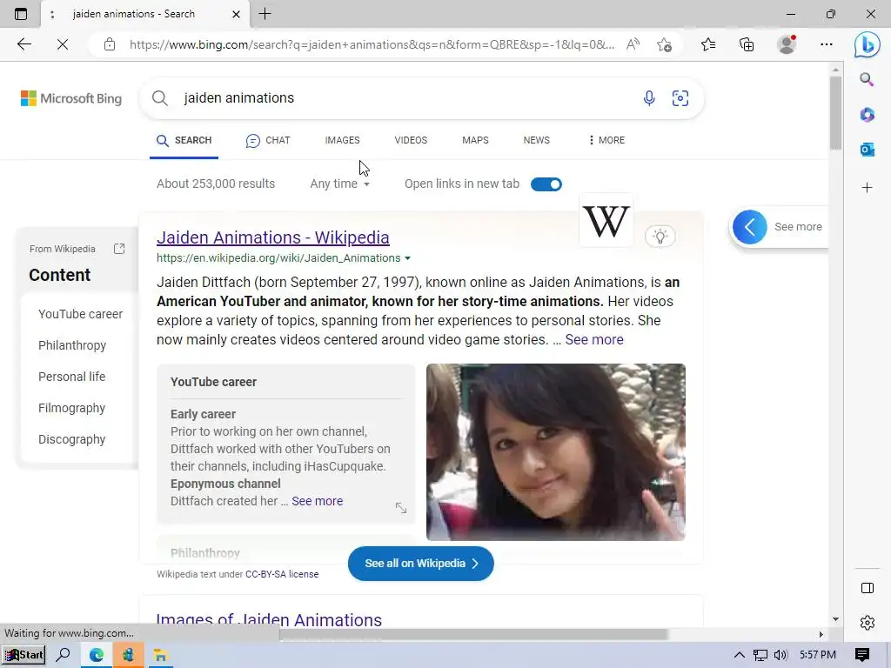Viewport: 891px width, 668px height.
Task: Open Microsoft Edge from the taskbar
Action: 96,655
